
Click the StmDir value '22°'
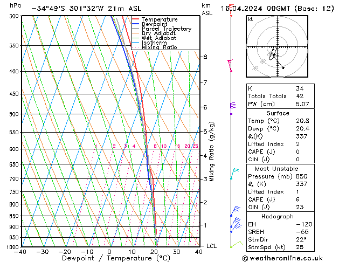click(x=301, y=239)
